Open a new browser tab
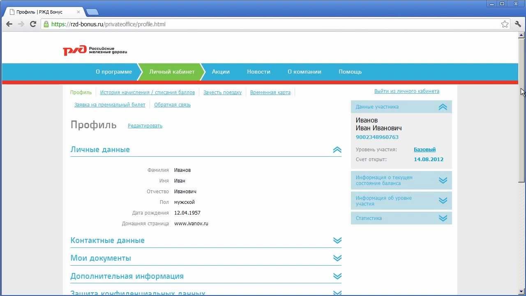This screenshot has width=526, height=296. coord(92,12)
